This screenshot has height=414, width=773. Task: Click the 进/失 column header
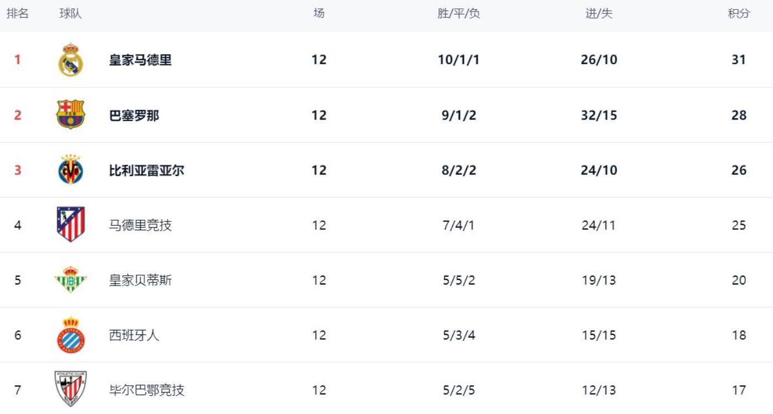click(x=599, y=14)
